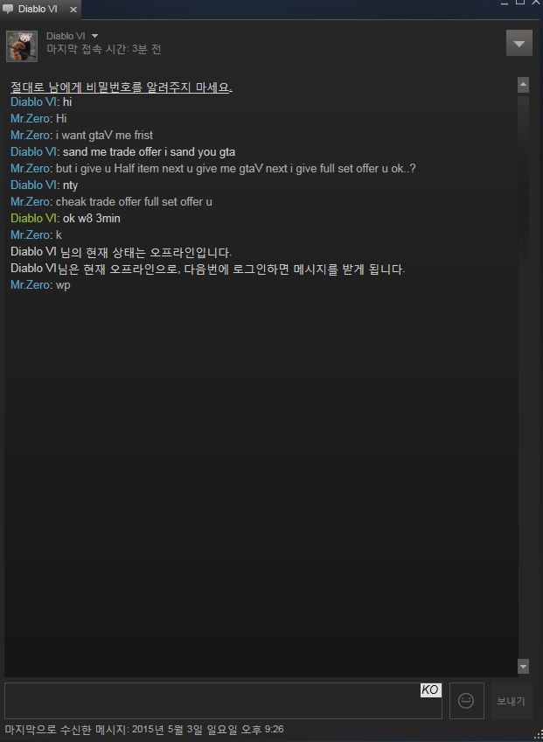Viewport: 543px width, 742px height.
Task: Click the chat bubble icon on tab
Action: (8, 10)
